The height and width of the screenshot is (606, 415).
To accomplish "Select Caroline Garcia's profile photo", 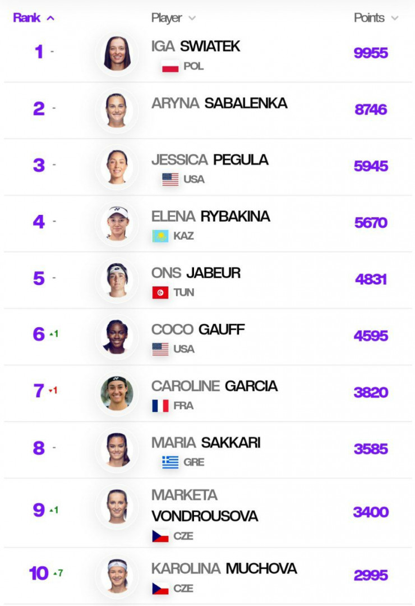I will point(117,393).
